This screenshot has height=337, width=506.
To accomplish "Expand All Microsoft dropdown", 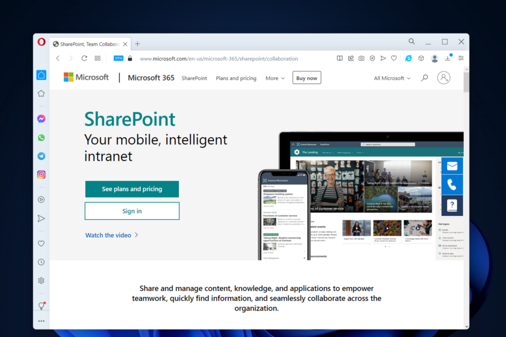I will pos(392,78).
